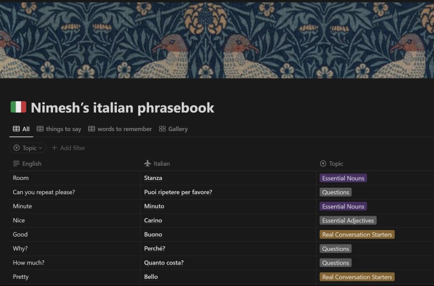Click the text-lines icon beside English column
434x286 pixels.
(x=16, y=163)
